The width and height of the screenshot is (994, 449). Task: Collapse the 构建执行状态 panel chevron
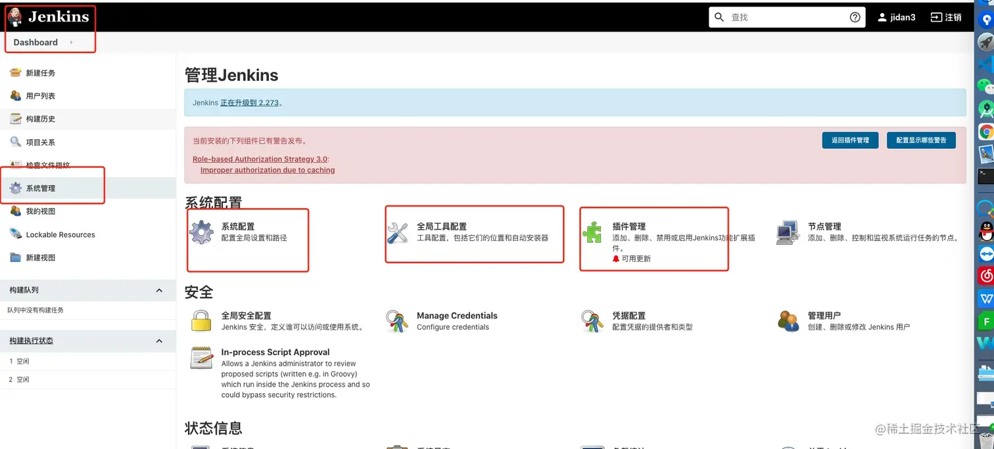point(159,341)
